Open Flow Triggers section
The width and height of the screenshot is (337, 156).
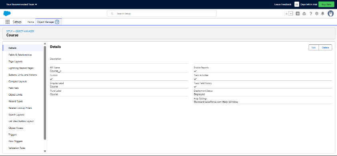coord(16,141)
